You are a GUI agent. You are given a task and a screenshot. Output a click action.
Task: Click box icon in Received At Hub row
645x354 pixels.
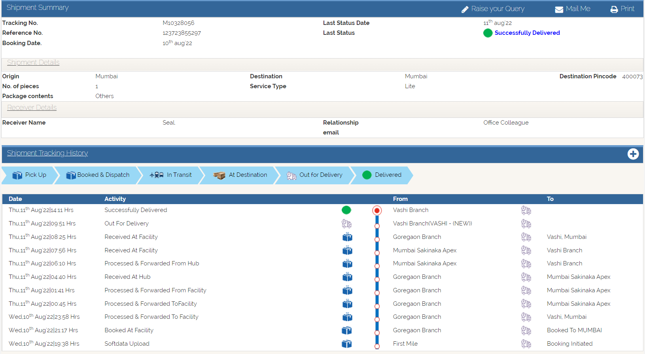(347, 277)
